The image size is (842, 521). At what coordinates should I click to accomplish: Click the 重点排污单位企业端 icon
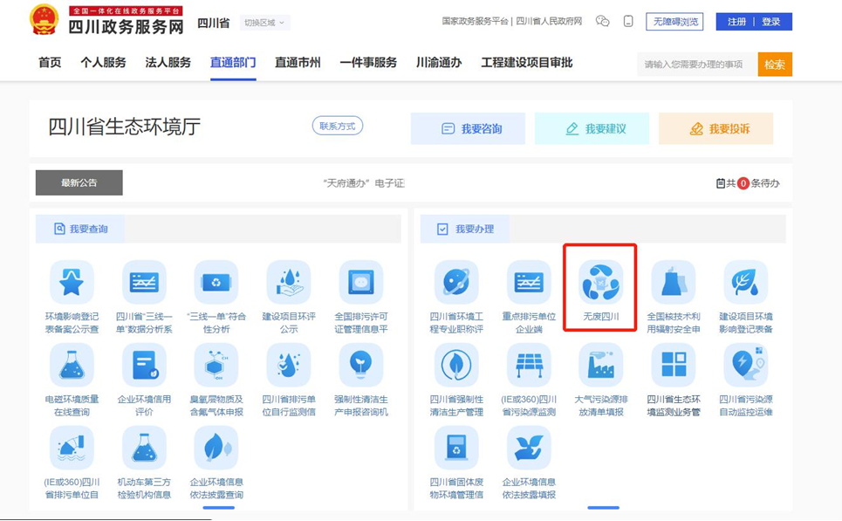point(529,281)
